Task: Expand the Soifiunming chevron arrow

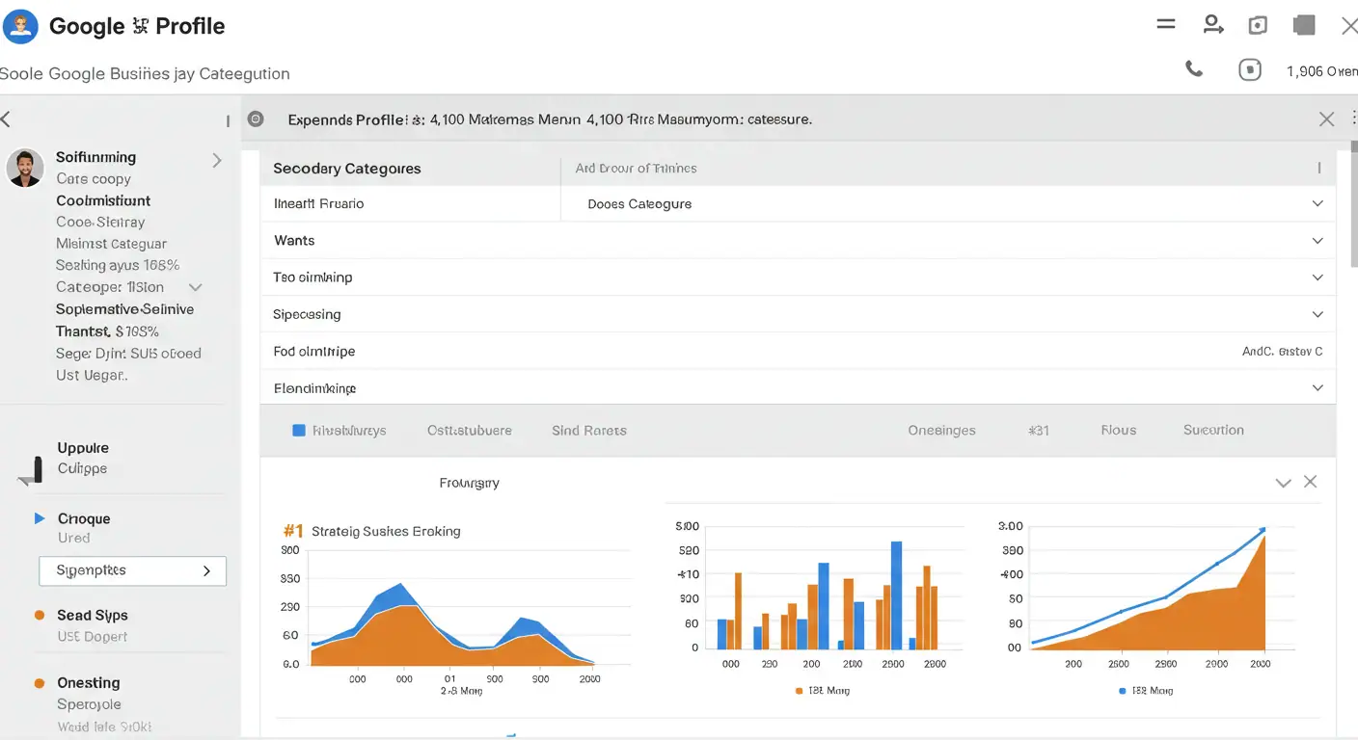Action: click(217, 161)
